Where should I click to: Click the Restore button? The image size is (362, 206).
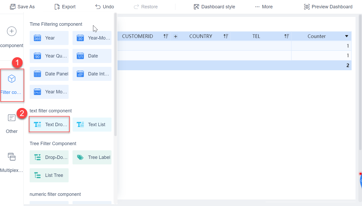click(146, 7)
